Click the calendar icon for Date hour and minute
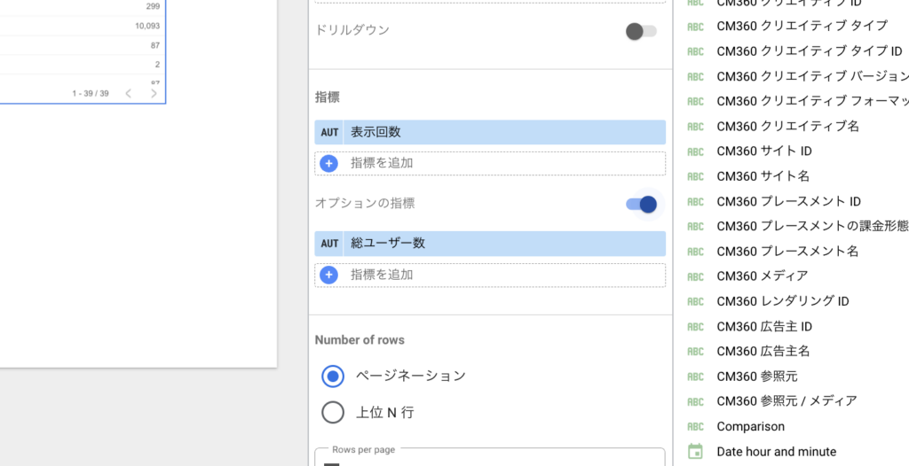This screenshot has width=909, height=466. (695, 452)
